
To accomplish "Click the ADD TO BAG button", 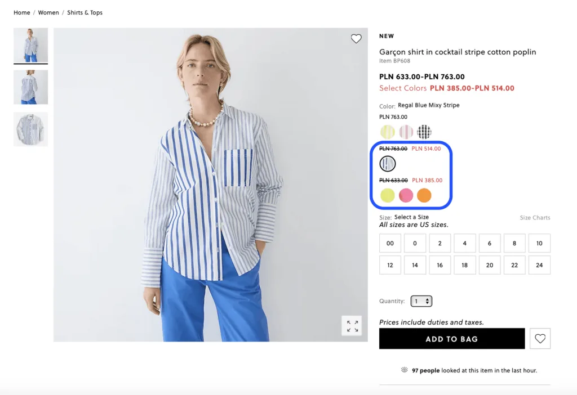I will pyautogui.click(x=452, y=338).
